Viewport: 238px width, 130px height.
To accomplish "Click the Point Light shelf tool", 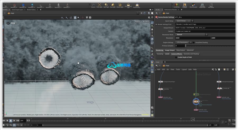I will coord(100,5).
